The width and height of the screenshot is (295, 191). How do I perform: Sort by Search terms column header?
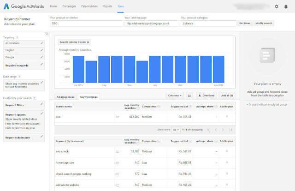pyautogui.click(x=64, y=107)
